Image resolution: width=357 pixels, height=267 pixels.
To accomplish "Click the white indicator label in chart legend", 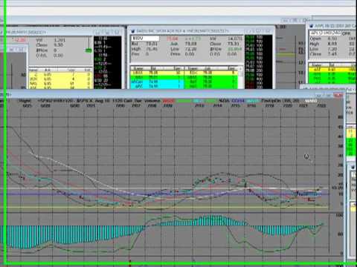I will coord(311,101).
